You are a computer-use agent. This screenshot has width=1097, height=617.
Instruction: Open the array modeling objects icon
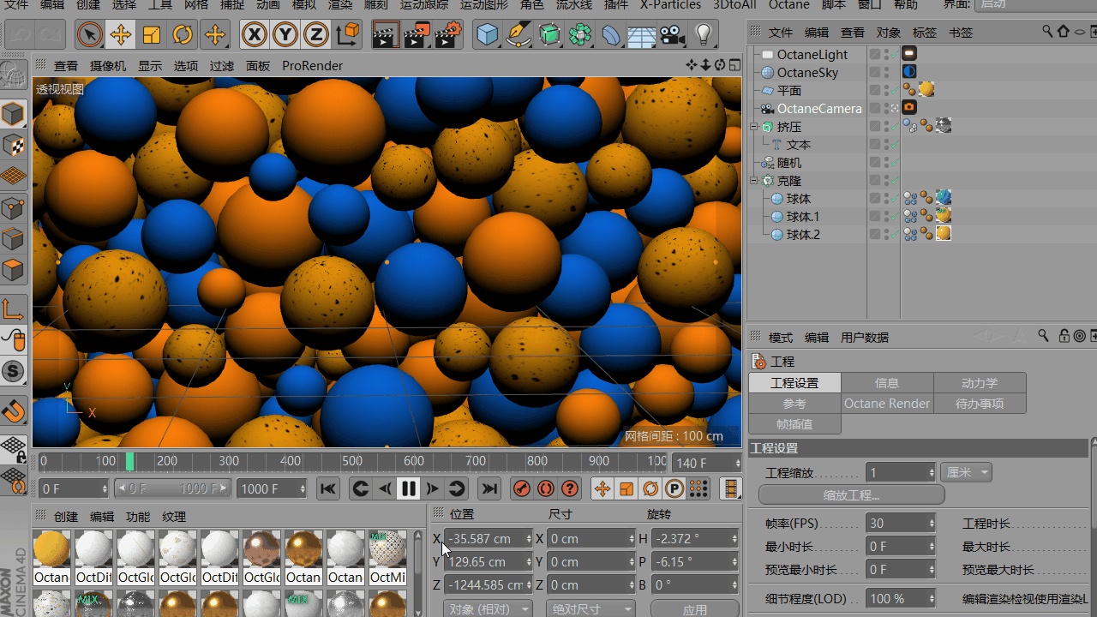[580, 35]
